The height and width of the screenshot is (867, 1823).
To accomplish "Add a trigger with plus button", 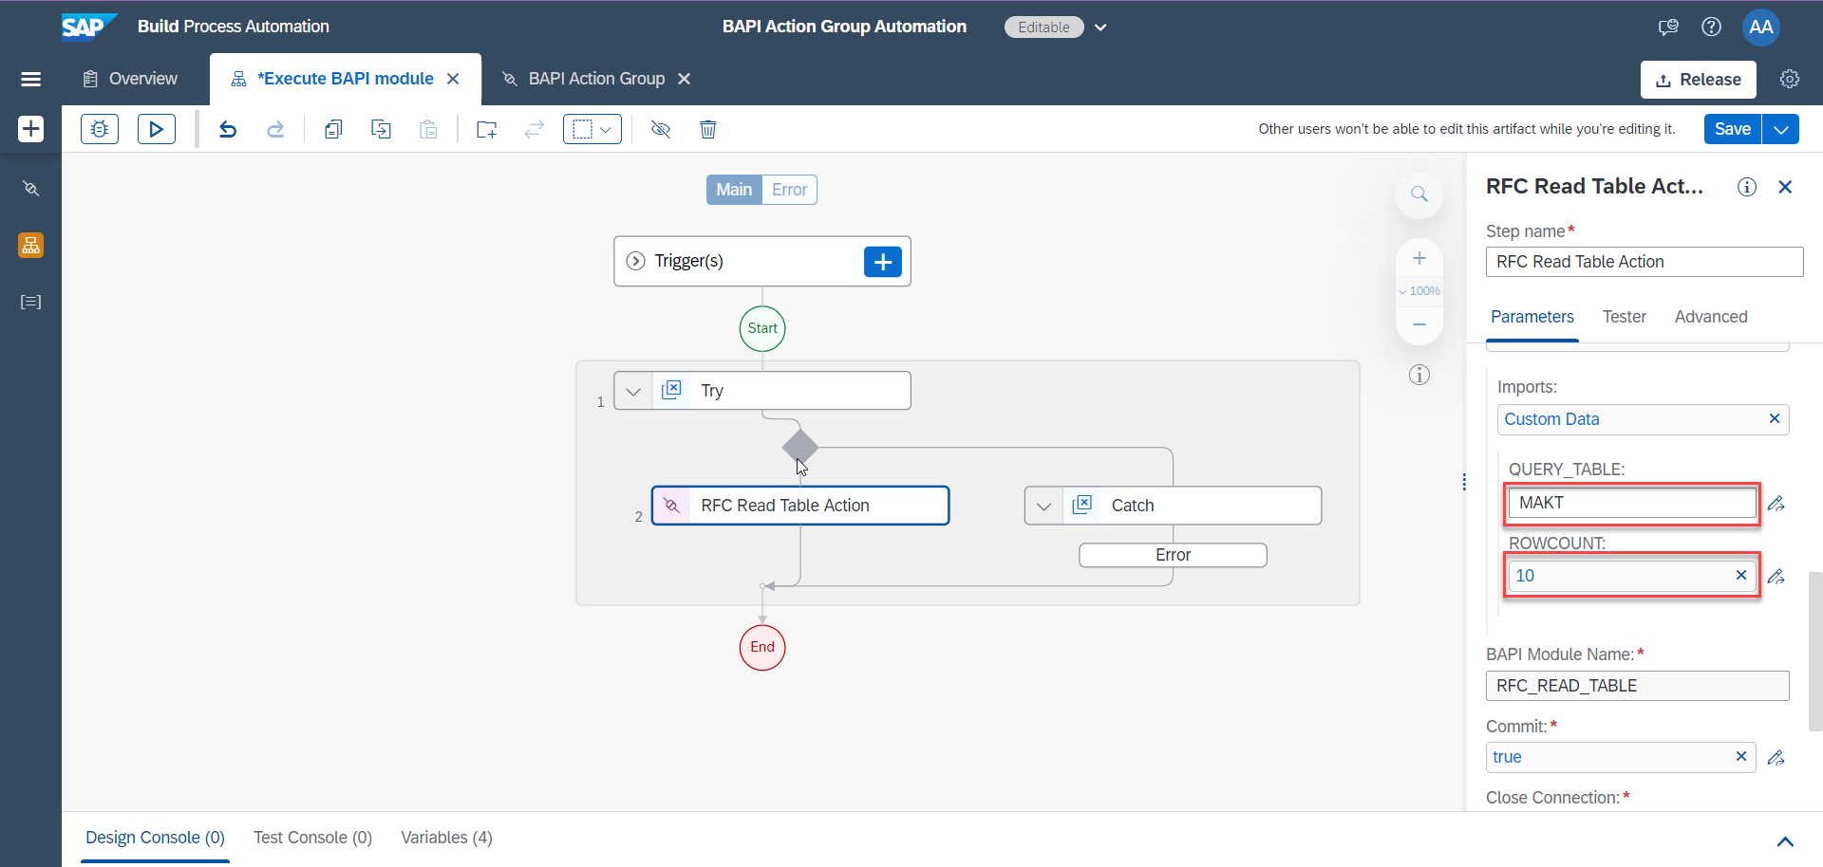I will (x=883, y=262).
